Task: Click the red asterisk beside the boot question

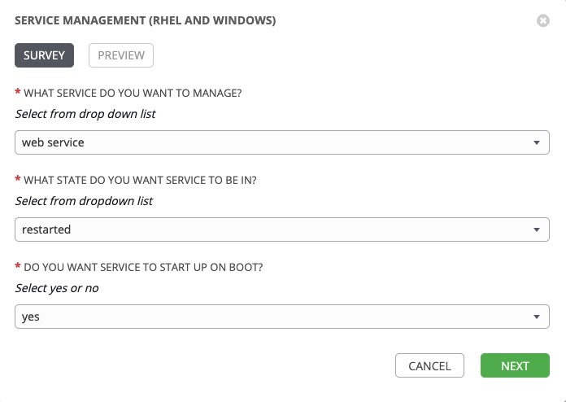Action: (18, 268)
